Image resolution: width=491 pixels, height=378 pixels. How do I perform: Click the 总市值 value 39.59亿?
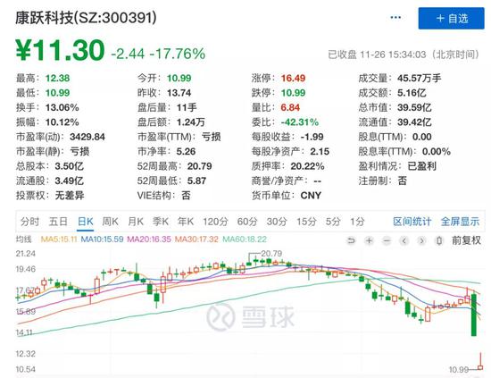[x=414, y=107]
